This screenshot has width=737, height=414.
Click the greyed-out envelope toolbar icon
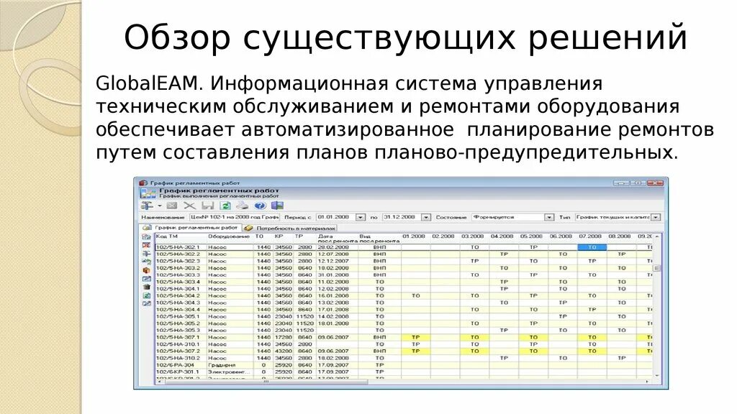point(171,206)
